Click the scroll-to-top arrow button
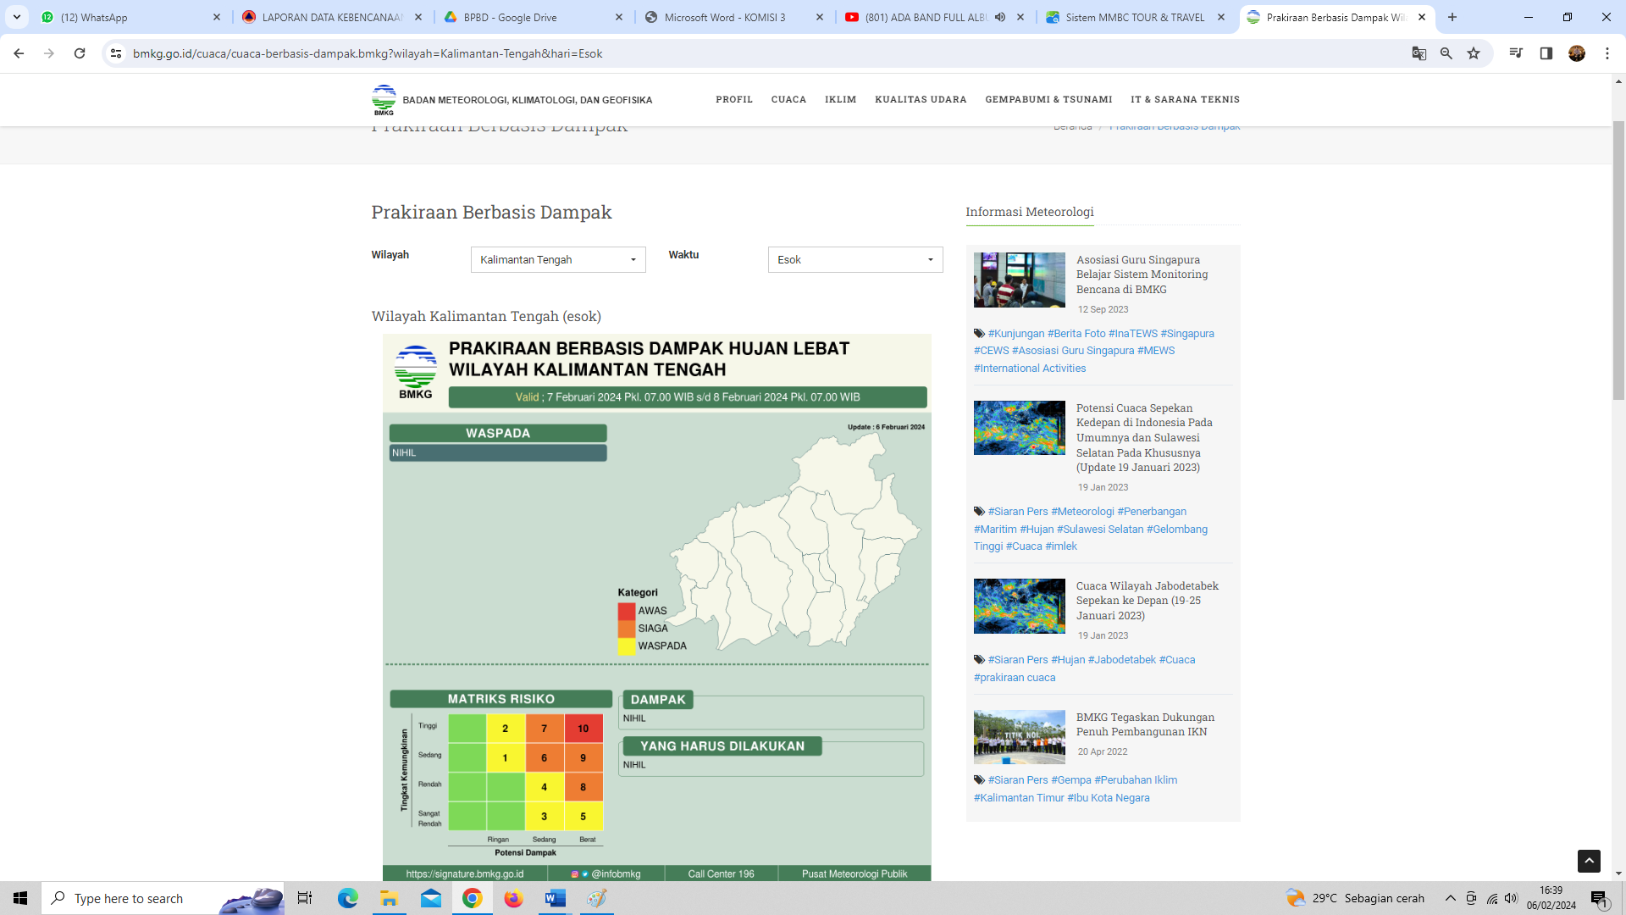The width and height of the screenshot is (1626, 915). coord(1589,861)
